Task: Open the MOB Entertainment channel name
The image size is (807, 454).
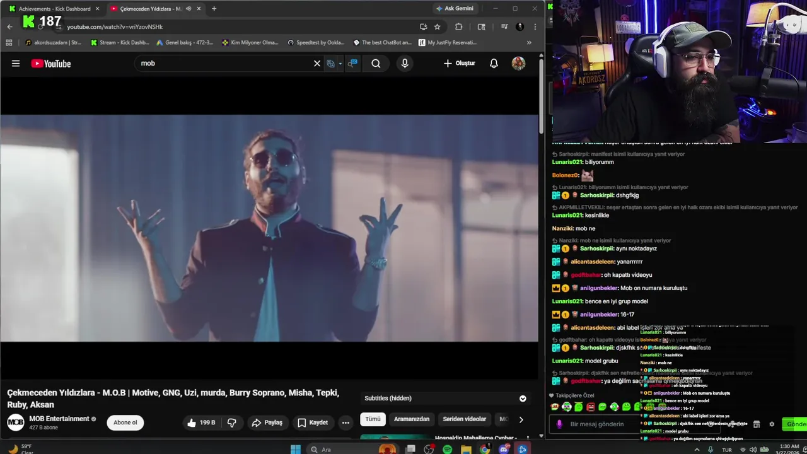Action: 59,419
